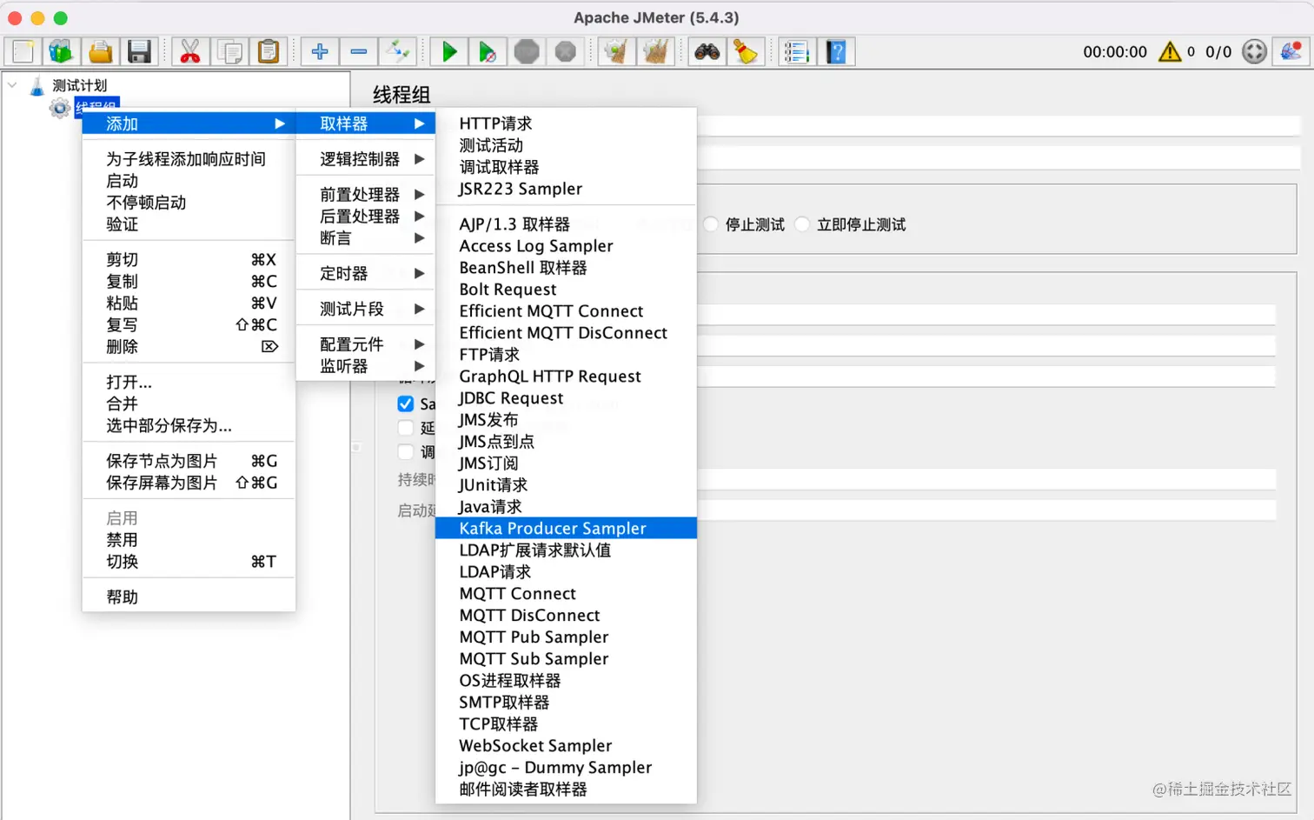Tick the checkbox beside '调'
This screenshot has height=820, width=1314.
tap(406, 452)
